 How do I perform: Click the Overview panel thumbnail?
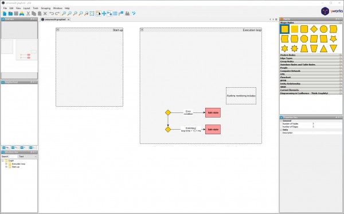[x=19, y=50]
